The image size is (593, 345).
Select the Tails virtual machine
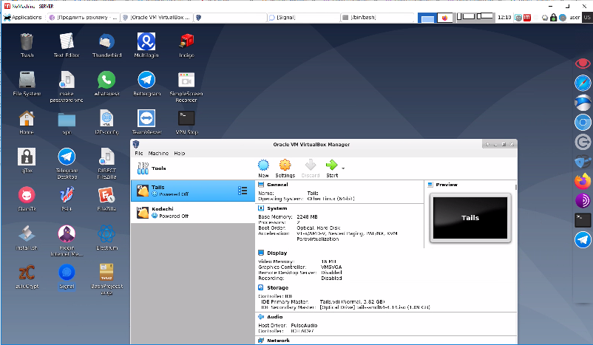point(193,191)
